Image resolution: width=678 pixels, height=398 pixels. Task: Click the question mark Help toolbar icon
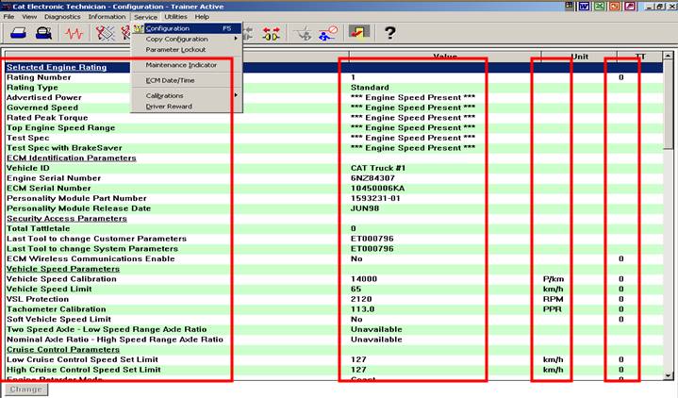[x=389, y=34]
